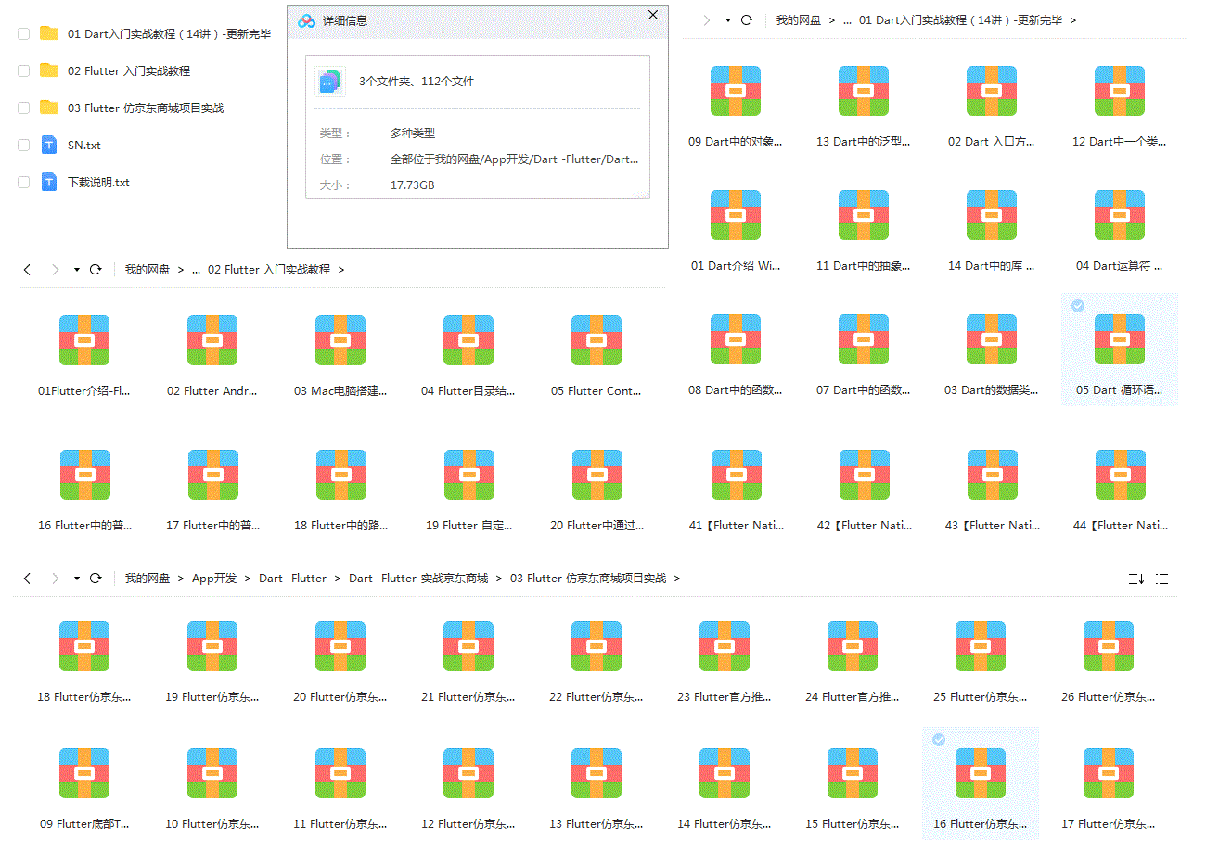Open history dropdown in Dart教程 navigation bar
This screenshot has height=853, width=1206.
pos(727,19)
